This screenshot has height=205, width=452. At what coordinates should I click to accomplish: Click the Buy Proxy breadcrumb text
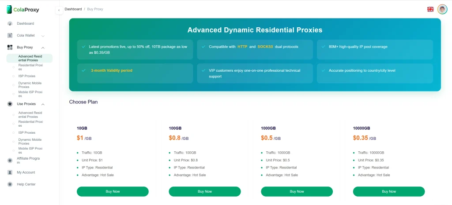(x=95, y=9)
